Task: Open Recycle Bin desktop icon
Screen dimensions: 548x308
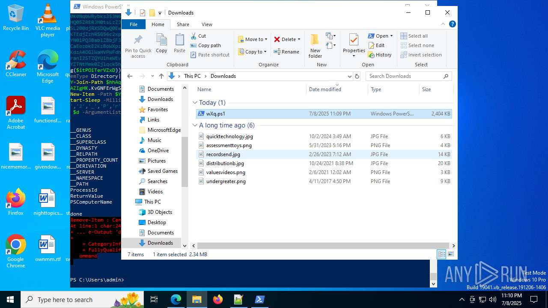Action: tap(16, 18)
